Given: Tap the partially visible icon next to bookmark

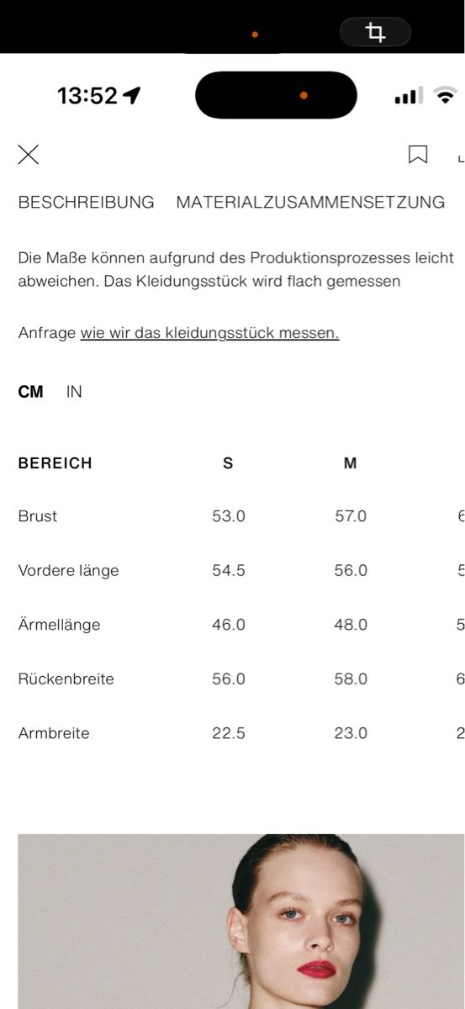Looking at the screenshot, I should tap(461, 157).
